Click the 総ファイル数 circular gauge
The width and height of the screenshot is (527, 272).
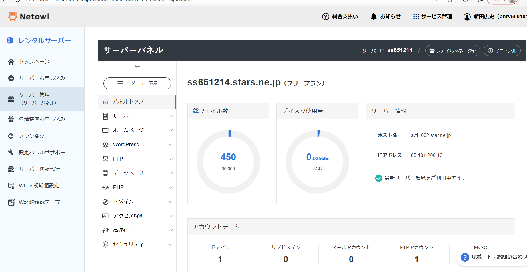coord(228,162)
